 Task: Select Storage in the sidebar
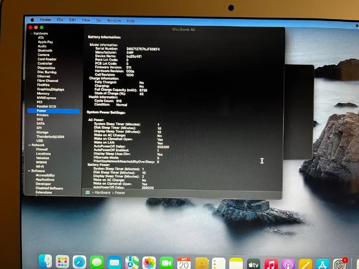(42, 132)
